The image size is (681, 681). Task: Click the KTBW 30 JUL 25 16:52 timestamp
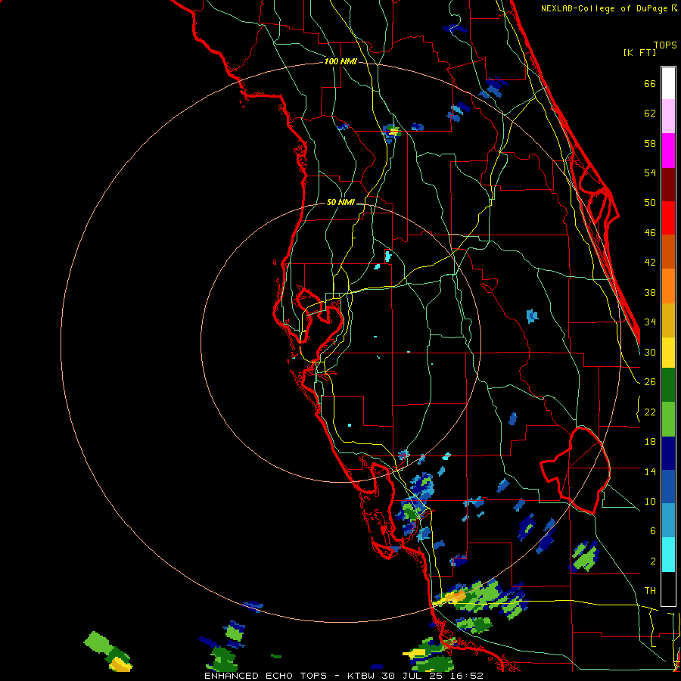415,676
